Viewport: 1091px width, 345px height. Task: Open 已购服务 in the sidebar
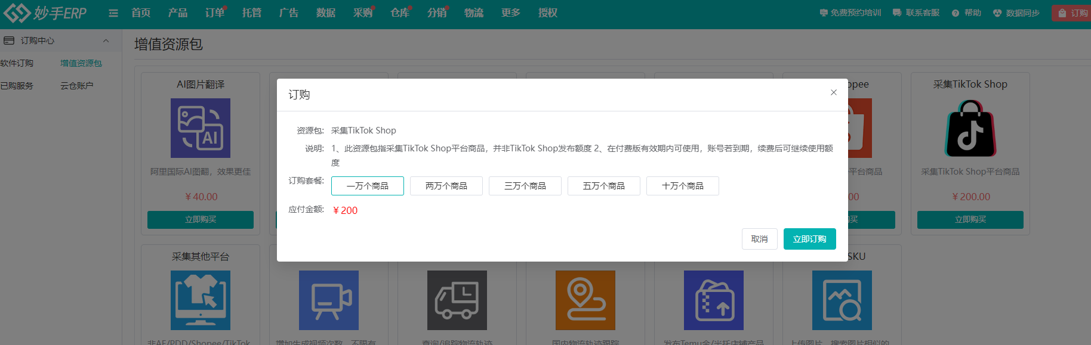click(17, 86)
